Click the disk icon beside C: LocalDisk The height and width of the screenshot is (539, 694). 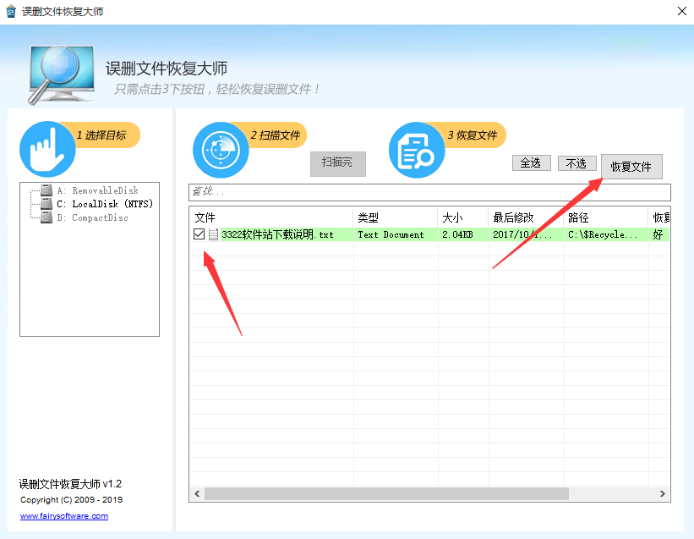point(46,204)
